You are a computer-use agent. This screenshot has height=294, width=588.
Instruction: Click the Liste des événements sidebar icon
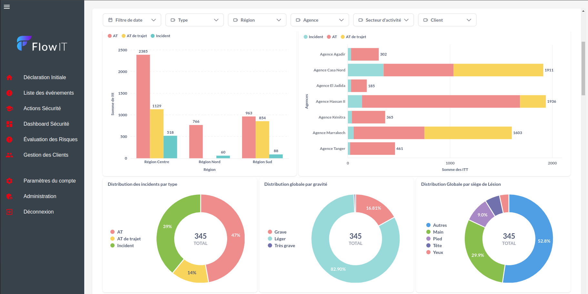[x=9, y=93]
